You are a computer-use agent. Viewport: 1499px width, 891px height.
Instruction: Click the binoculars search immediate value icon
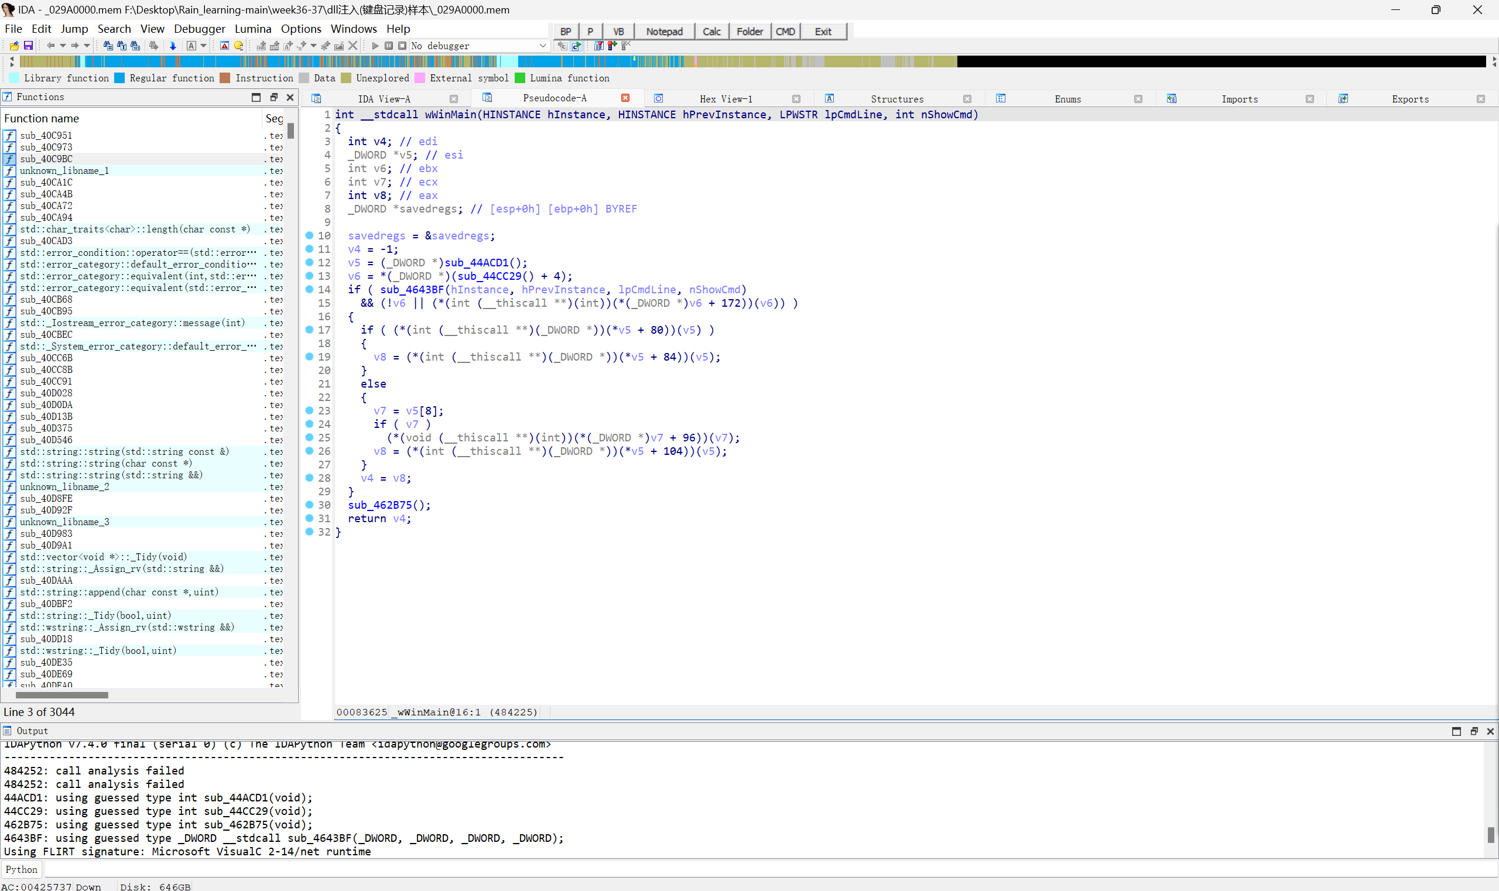pos(108,46)
